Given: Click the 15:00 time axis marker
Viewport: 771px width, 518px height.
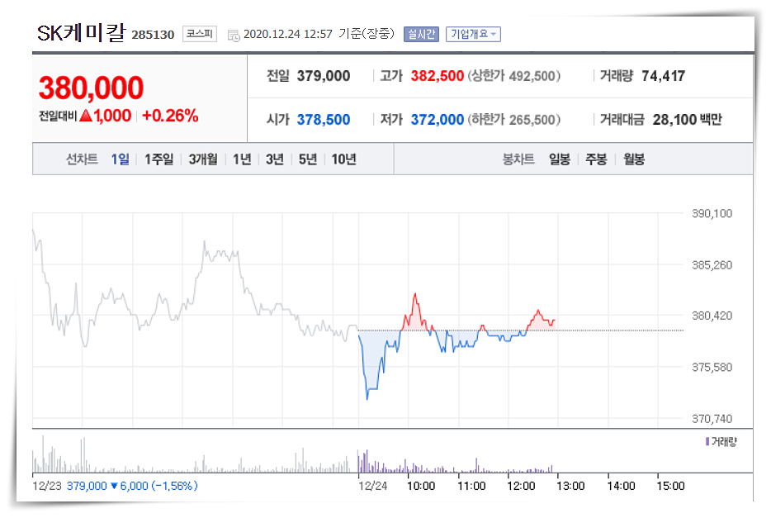Looking at the screenshot, I should (670, 486).
